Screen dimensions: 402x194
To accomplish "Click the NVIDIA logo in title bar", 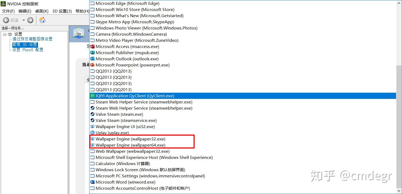I will pyautogui.click(x=3, y=4).
